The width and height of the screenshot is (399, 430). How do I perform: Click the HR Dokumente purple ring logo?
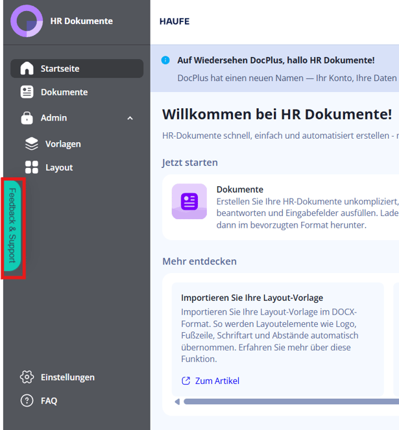(27, 21)
